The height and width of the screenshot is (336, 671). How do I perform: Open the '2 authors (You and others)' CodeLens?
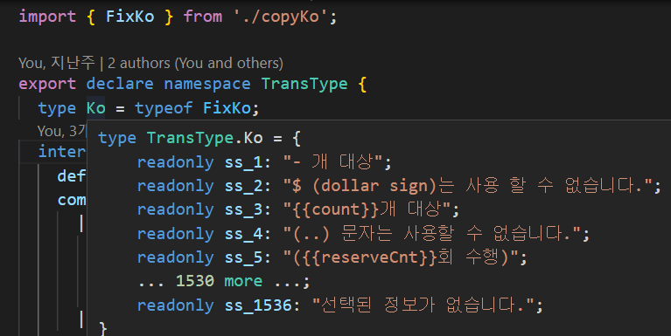click(195, 63)
